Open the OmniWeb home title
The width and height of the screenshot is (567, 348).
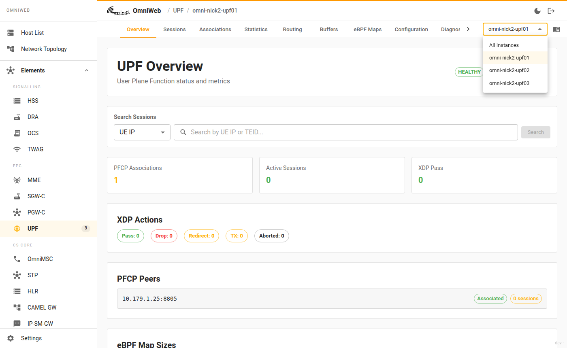147,11
